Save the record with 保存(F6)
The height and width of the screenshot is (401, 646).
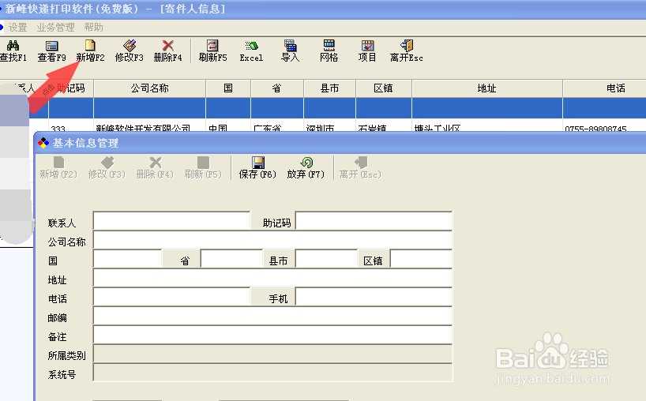257,167
